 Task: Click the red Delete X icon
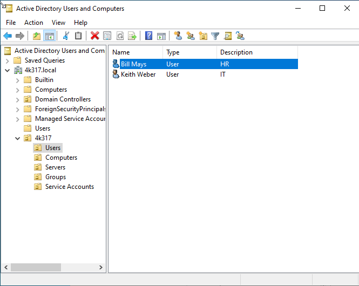(x=94, y=36)
